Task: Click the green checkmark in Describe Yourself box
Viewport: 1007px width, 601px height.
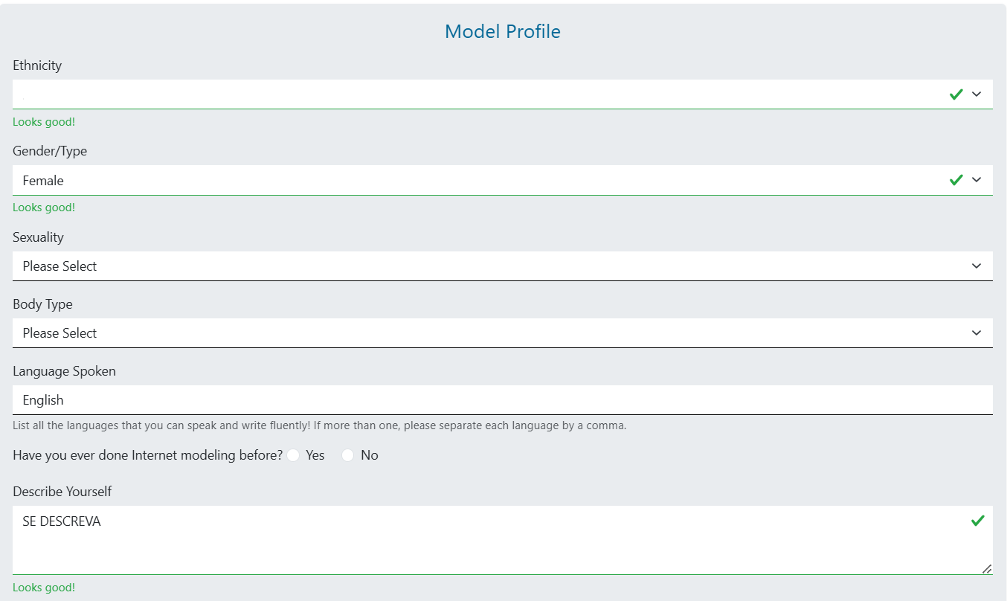Action: click(x=978, y=521)
